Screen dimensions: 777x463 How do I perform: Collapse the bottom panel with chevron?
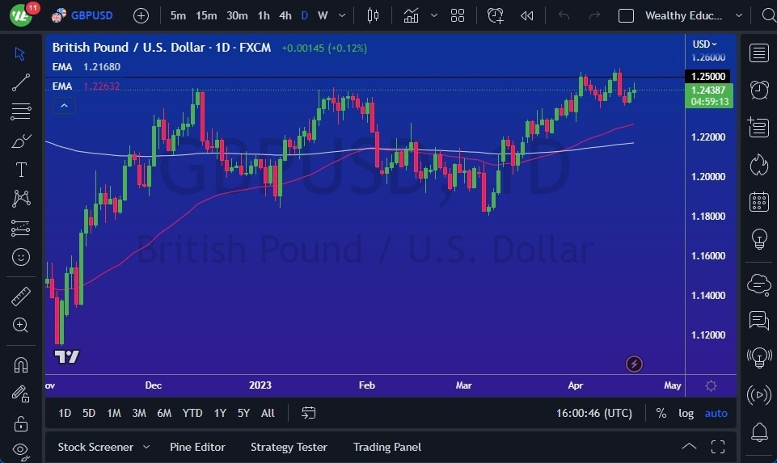click(x=689, y=447)
